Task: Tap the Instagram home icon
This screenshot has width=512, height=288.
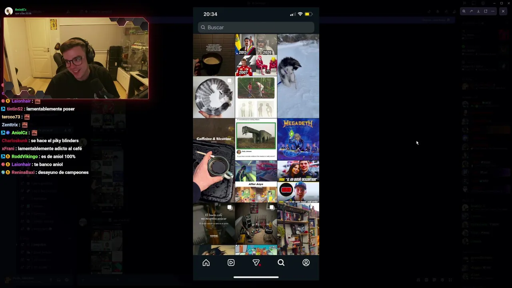Action: point(206,263)
